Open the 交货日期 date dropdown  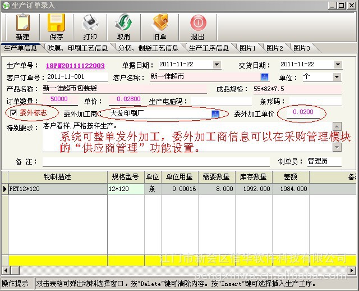[x=338, y=65]
